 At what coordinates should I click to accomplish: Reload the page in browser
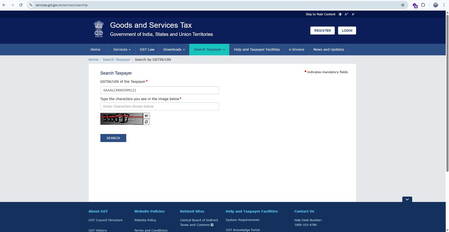pyautogui.click(x=21, y=5)
